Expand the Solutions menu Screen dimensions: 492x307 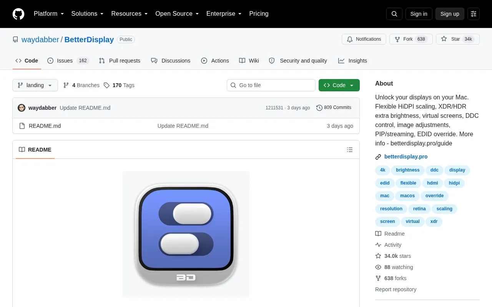88,14
